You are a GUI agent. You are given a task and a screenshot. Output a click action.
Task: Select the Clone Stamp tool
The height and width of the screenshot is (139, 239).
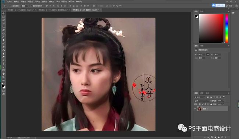click(3, 40)
